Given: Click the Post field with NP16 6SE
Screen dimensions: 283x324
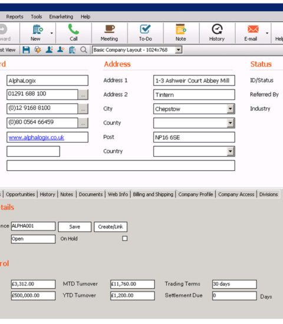Looking at the screenshot, I should (x=194, y=137).
